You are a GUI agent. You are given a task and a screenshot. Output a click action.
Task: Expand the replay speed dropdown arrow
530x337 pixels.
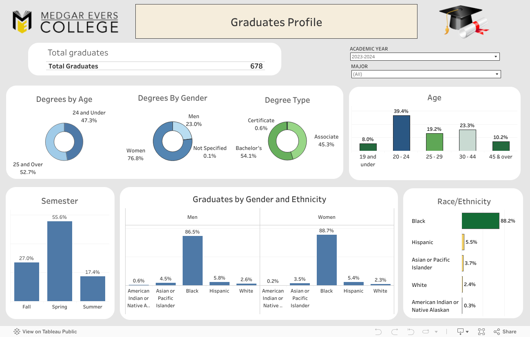click(436, 332)
